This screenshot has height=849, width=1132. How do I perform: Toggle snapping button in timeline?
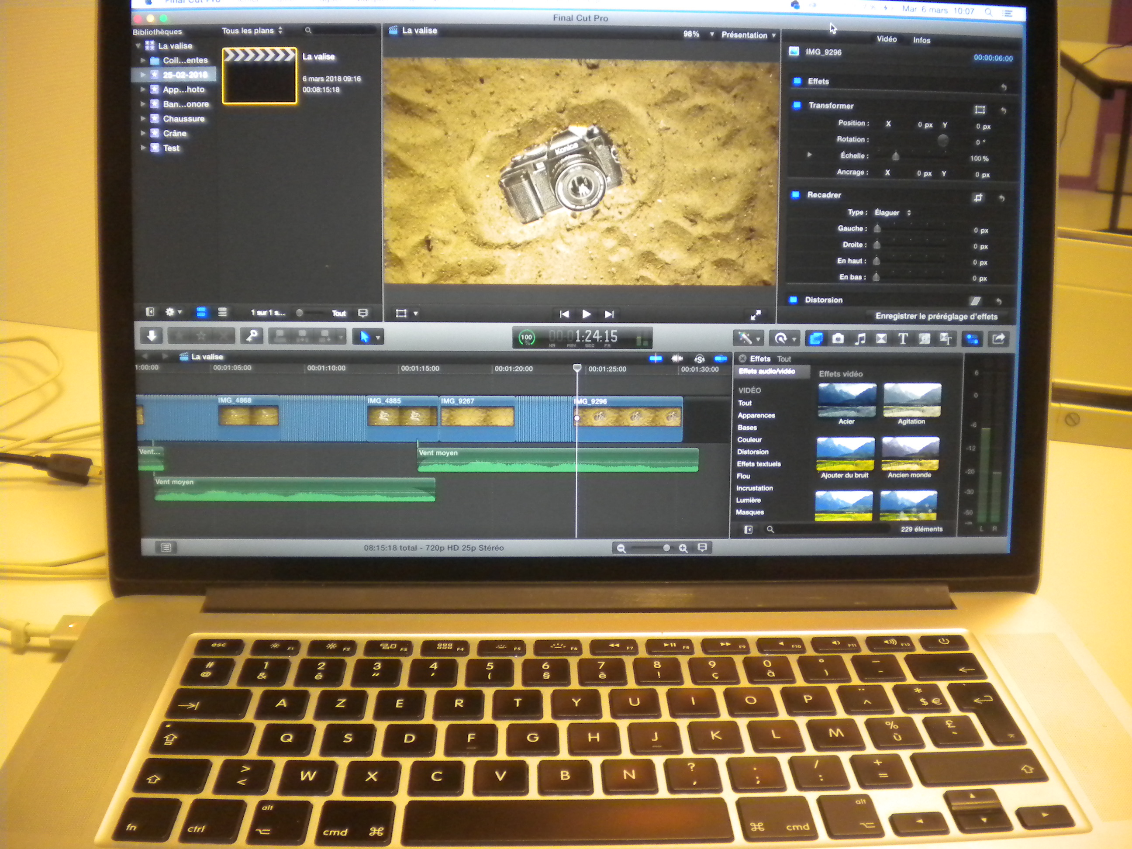pyautogui.click(x=721, y=359)
